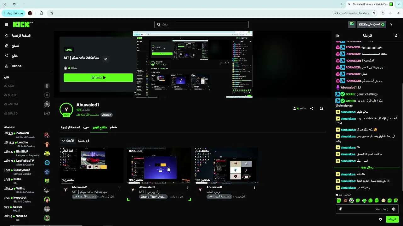
Task: Switch to the About tab
Action: tap(86, 127)
